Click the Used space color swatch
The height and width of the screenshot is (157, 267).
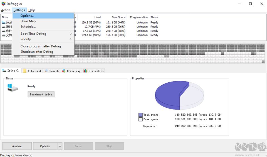[140, 115]
